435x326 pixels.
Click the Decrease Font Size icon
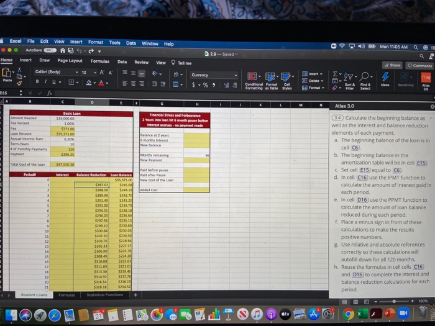[111, 73]
